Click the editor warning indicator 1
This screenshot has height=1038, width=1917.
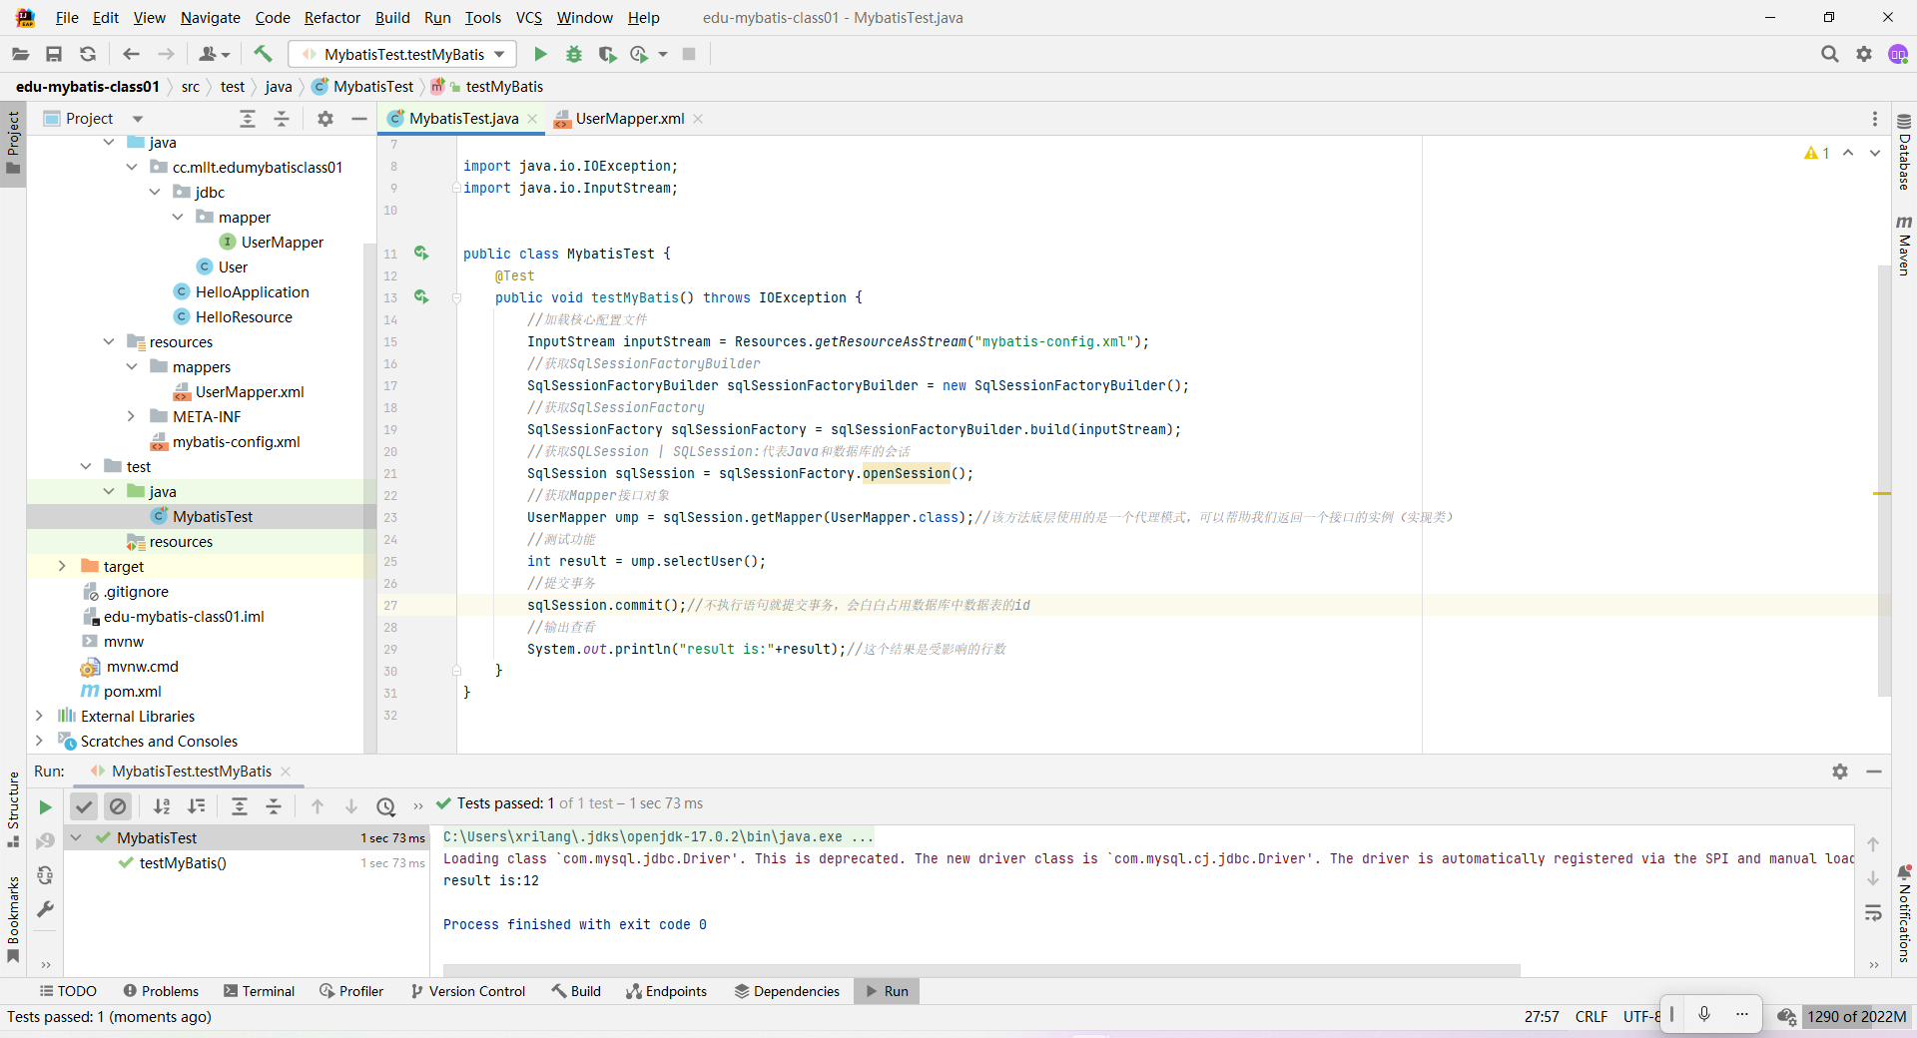(1816, 153)
